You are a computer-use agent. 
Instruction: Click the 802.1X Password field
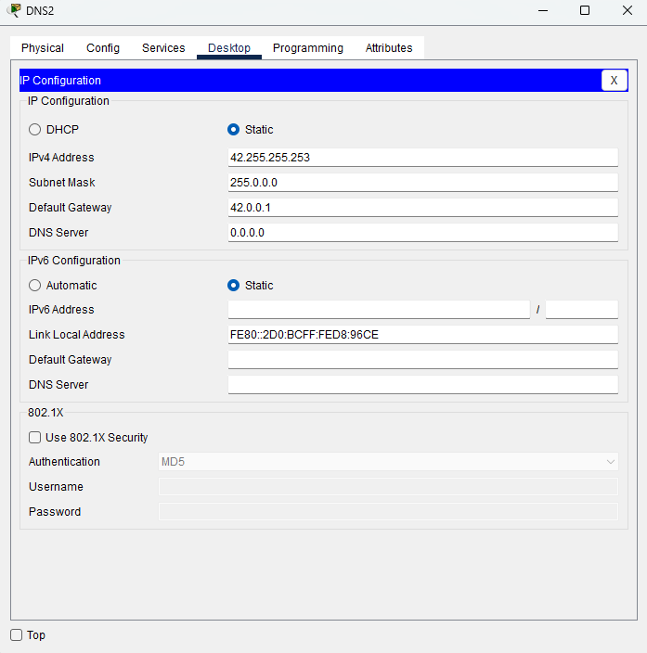click(x=388, y=512)
